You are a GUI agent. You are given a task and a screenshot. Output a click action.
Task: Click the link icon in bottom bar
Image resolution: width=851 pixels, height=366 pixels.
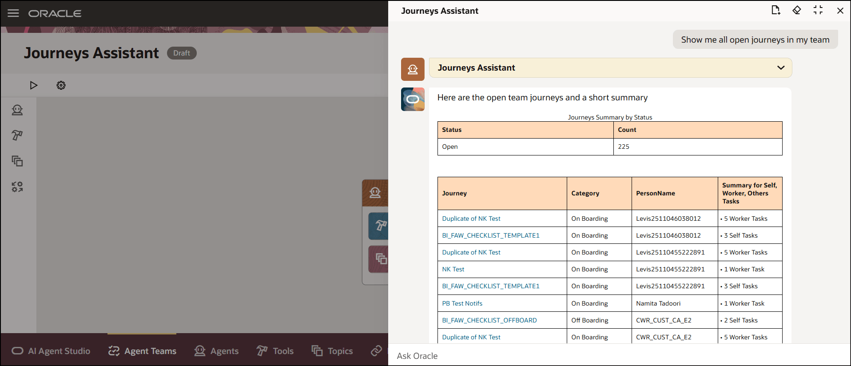[377, 351]
